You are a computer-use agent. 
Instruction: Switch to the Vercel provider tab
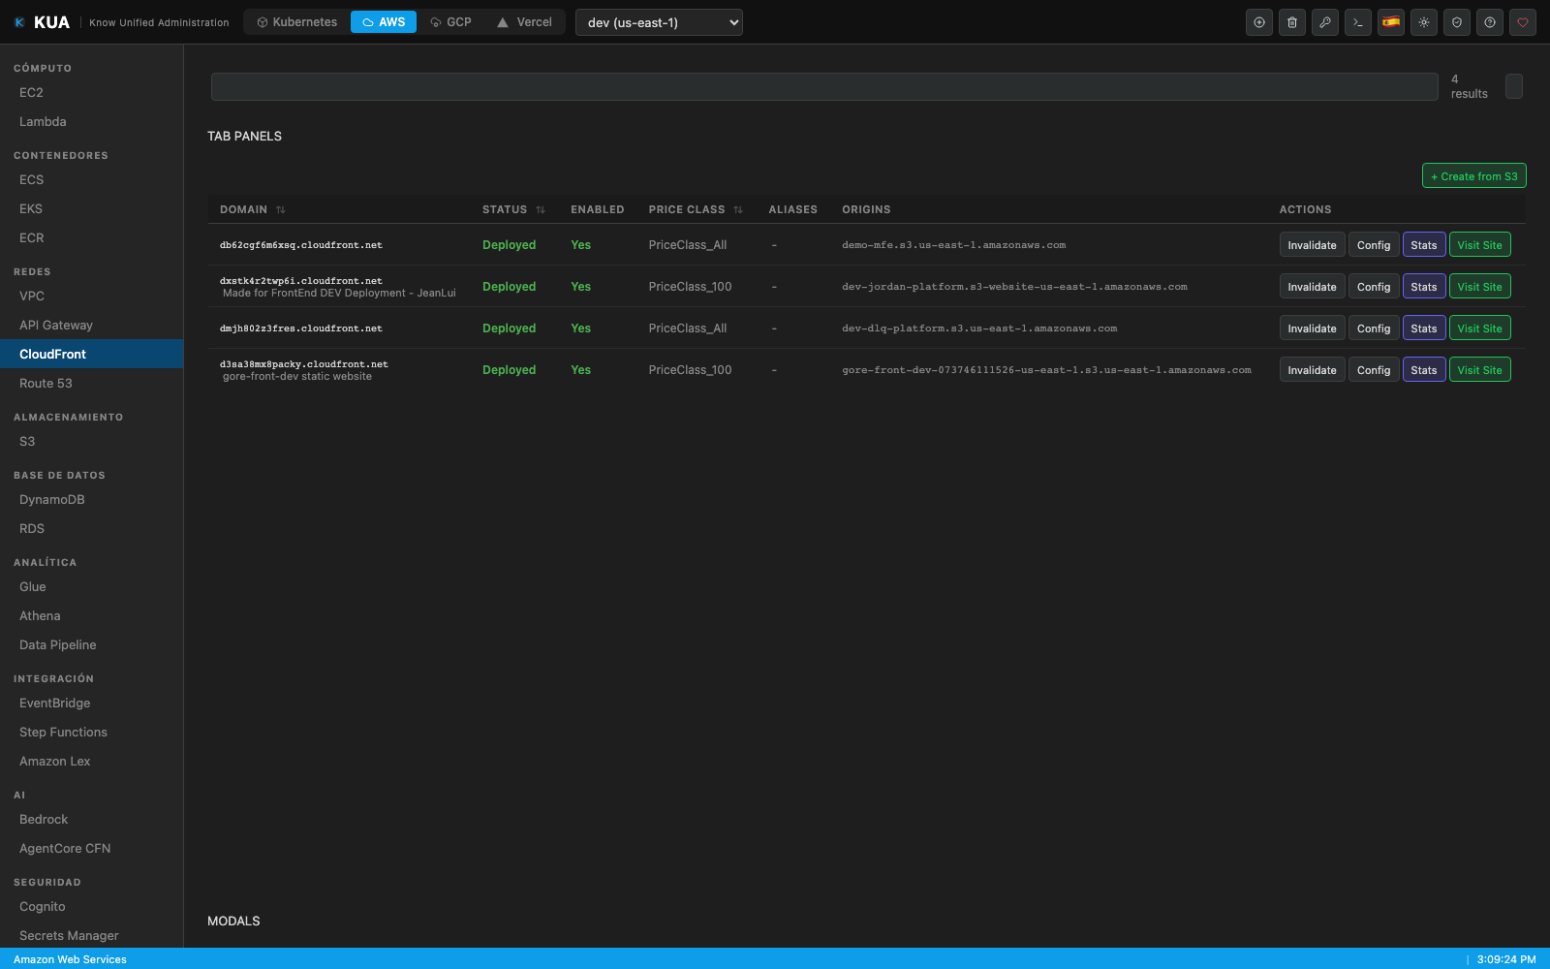point(524,22)
